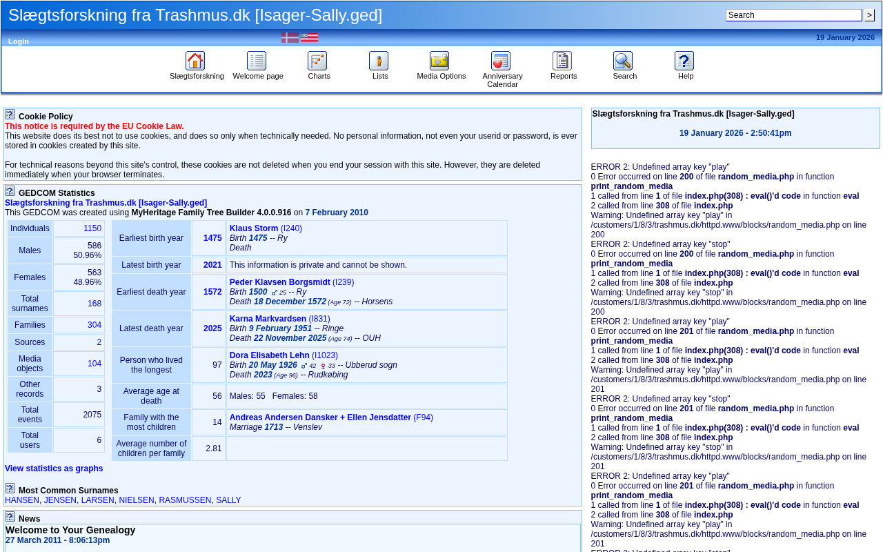Screen dimensions: 883x552
Task: Open the HANSEN surname link
Action: coord(22,500)
